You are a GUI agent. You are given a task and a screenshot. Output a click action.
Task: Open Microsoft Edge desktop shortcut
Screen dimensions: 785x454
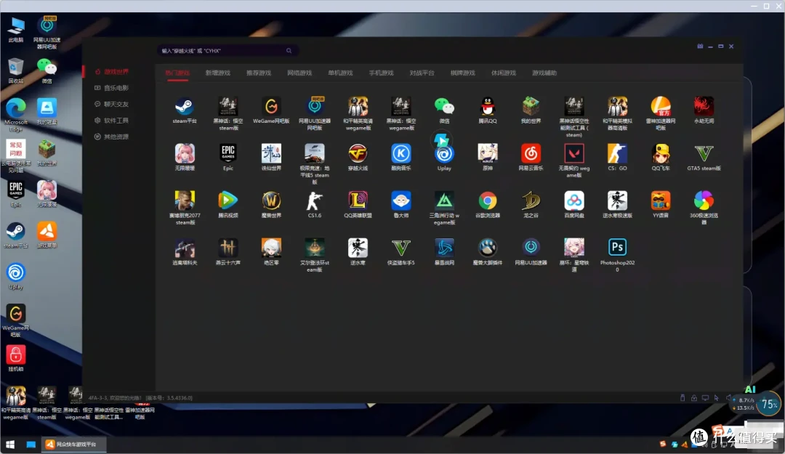pyautogui.click(x=15, y=115)
